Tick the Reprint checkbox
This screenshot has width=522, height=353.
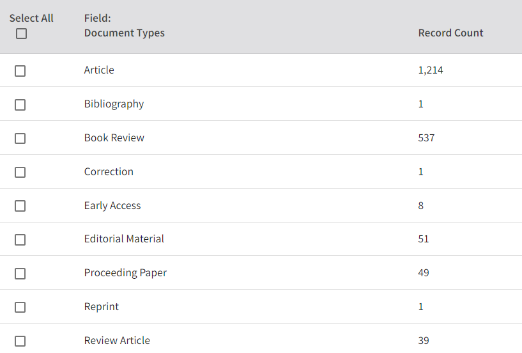[20, 308]
